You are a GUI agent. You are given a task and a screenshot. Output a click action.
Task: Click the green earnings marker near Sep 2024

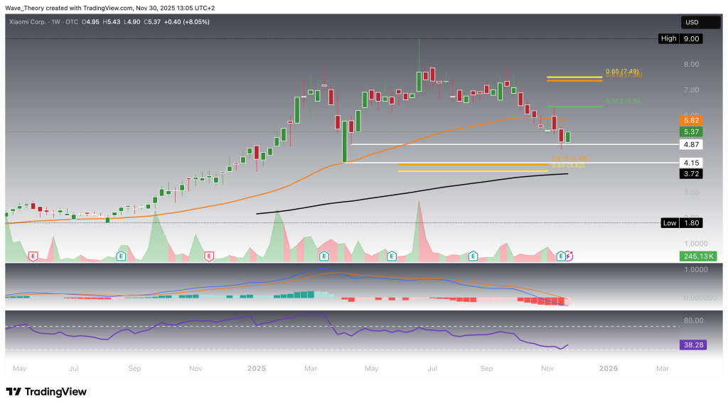click(x=121, y=255)
